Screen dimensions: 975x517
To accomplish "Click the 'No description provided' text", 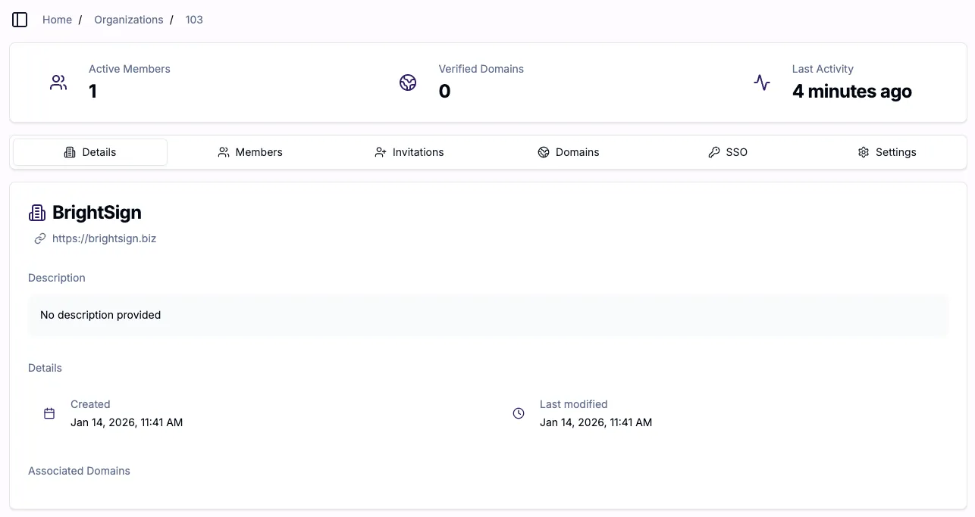I will click(101, 315).
